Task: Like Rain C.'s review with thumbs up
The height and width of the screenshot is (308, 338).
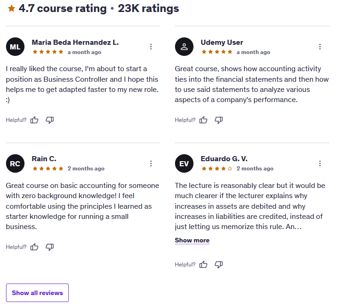Action: 34,247
